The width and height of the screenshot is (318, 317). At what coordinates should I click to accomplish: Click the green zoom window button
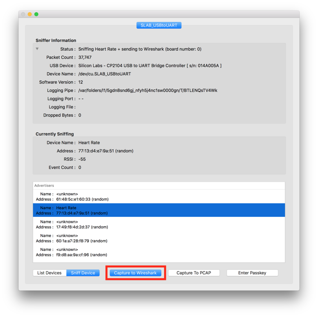pos(36,14)
